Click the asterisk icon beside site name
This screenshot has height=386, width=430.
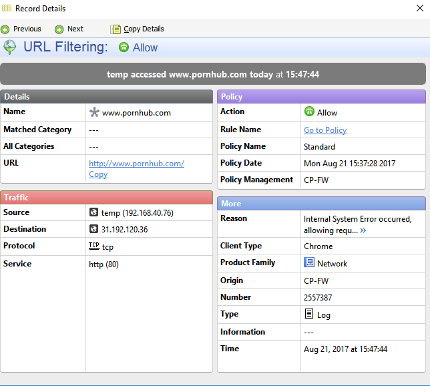click(x=94, y=112)
